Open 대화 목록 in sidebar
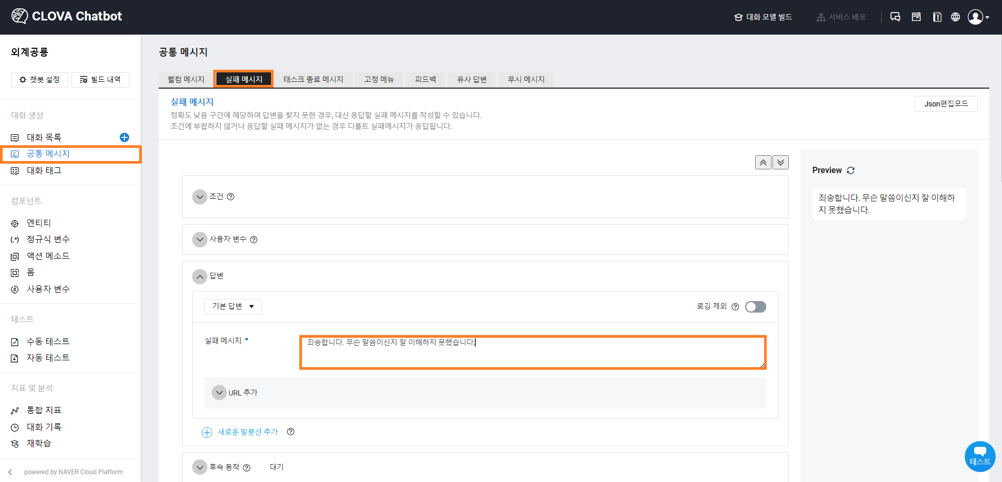The width and height of the screenshot is (1002, 482). 44,137
